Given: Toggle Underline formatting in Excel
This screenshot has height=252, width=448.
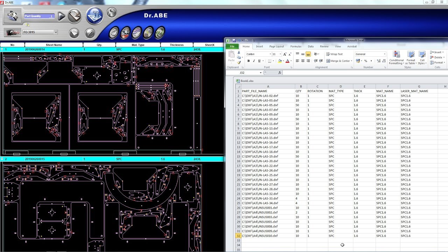Looking at the screenshot, I should point(259,61).
